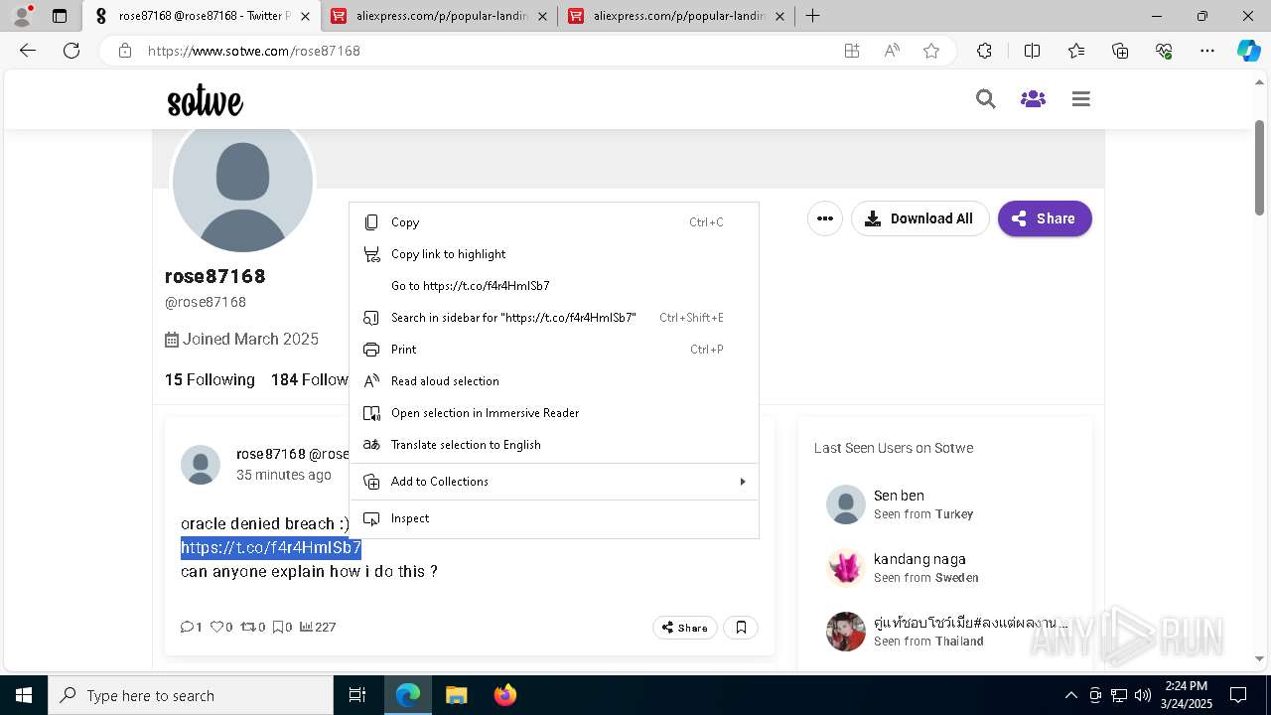The height and width of the screenshot is (715, 1271).
Task: Open the browser Extensions puzzle icon
Action: pos(984,51)
